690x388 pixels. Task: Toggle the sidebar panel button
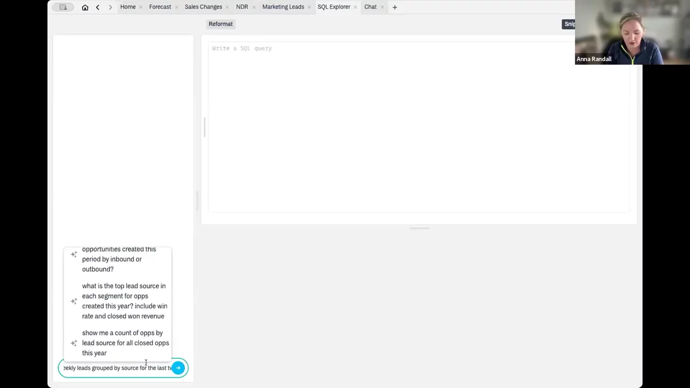pyautogui.click(x=63, y=7)
